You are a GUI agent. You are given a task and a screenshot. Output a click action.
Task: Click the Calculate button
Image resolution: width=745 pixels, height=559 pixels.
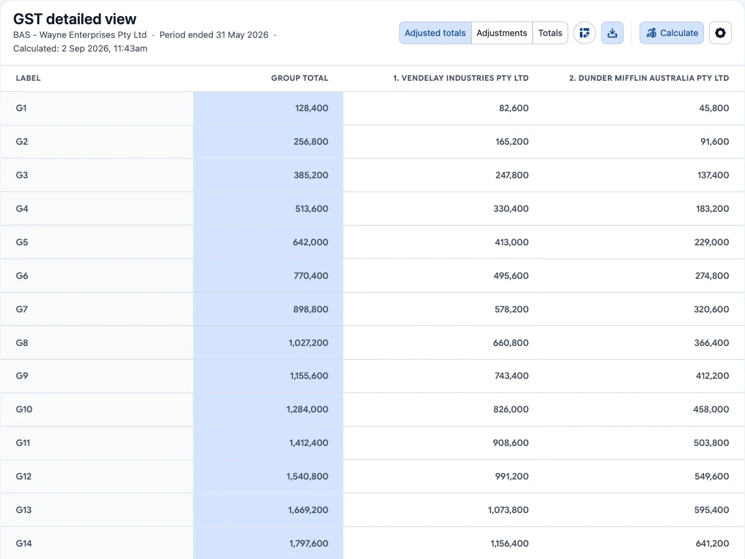672,33
